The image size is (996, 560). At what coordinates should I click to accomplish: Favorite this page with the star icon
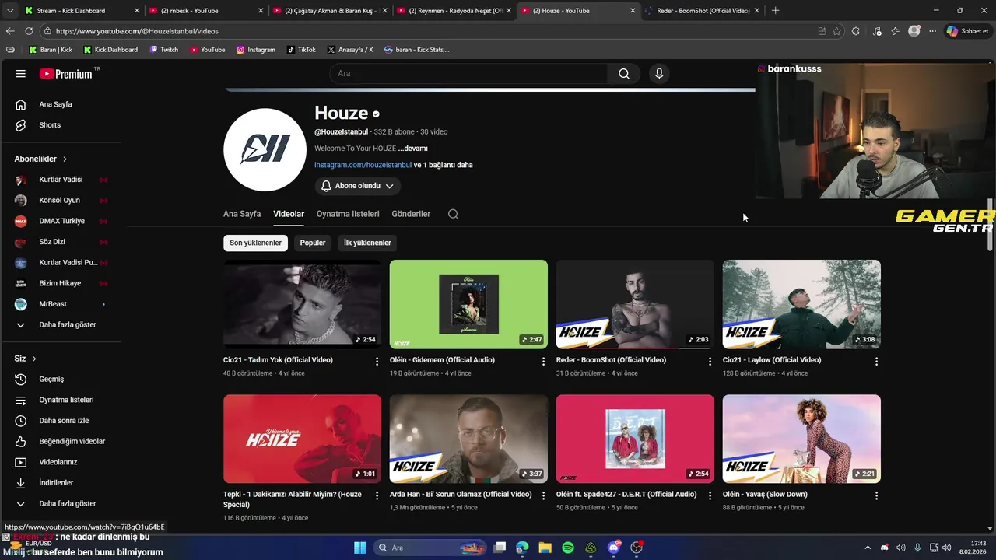pos(837,31)
